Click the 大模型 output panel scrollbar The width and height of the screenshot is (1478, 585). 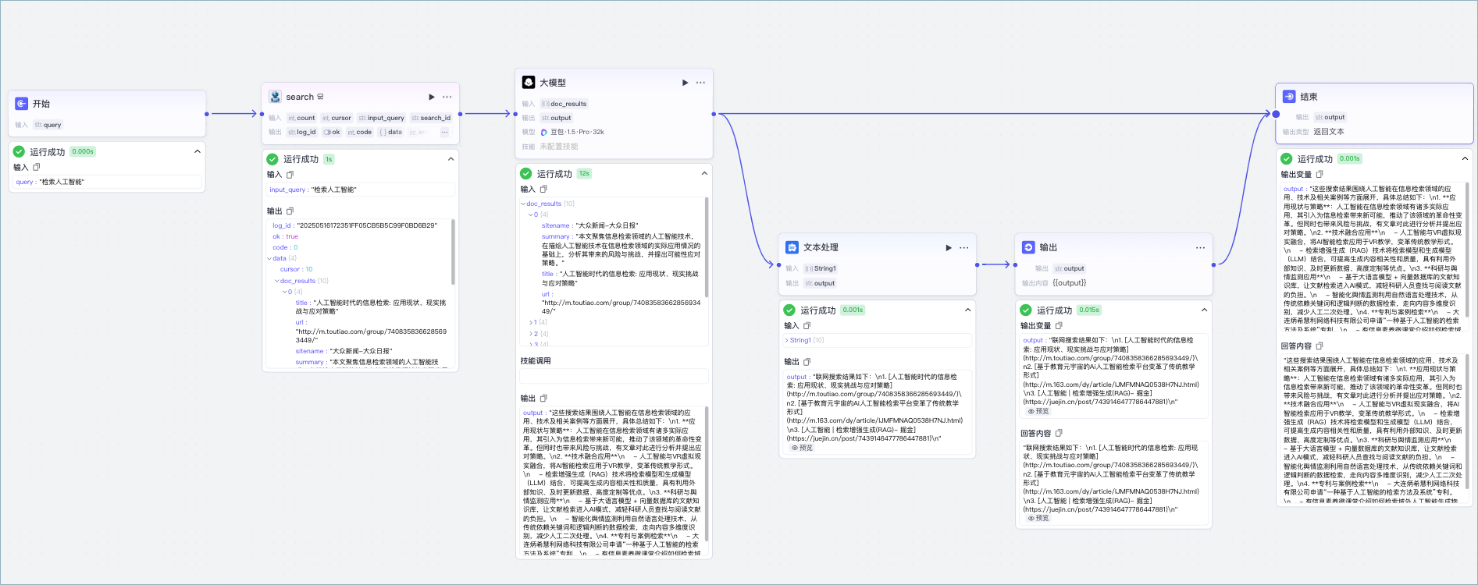[707, 473]
